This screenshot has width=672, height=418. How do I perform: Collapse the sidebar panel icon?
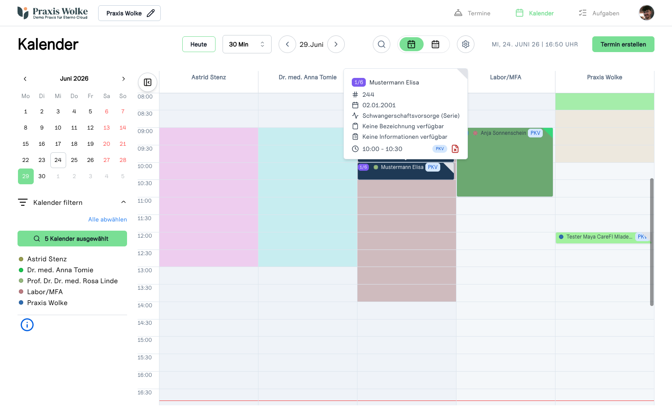(148, 82)
